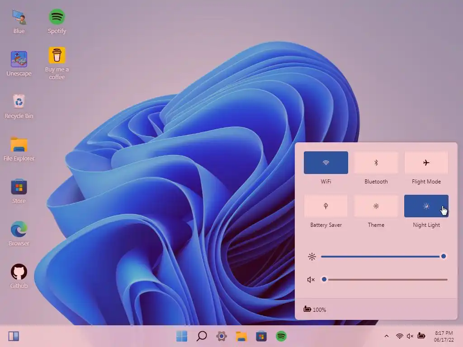
Task: Click the muted volume icon in panel
Action: [311, 279]
